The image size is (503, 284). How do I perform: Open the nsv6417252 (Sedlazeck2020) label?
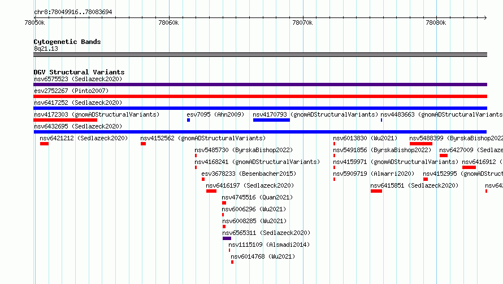coord(78,103)
